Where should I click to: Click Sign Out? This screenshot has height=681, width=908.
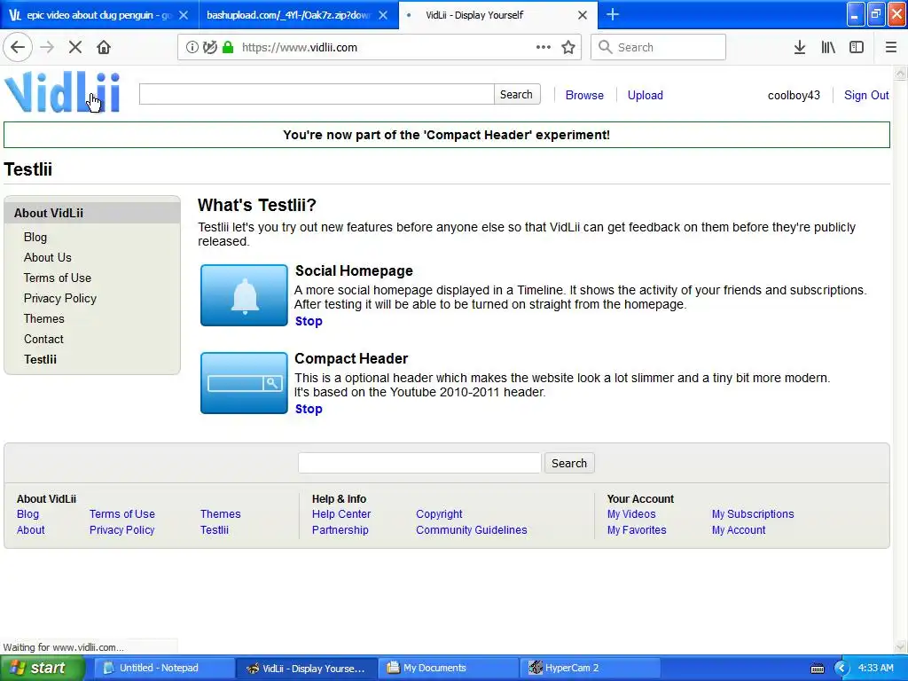click(866, 95)
